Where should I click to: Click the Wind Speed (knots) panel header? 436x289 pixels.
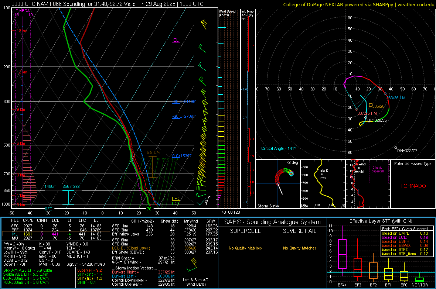click(227, 13)
